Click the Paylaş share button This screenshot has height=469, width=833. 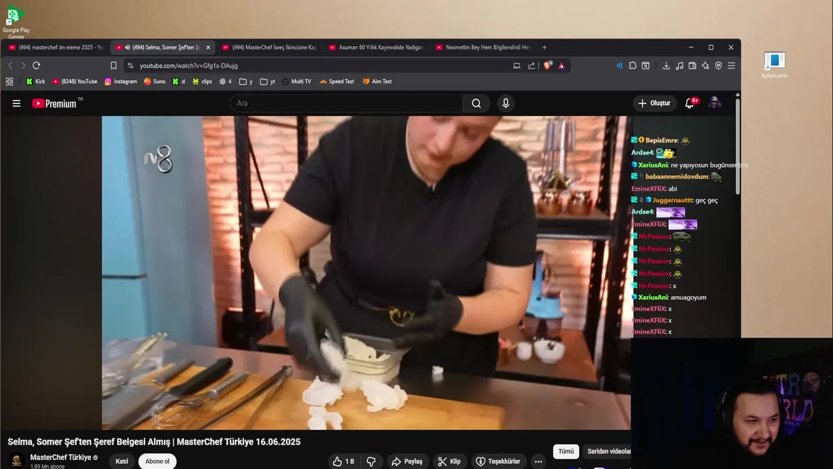[407, 461]
